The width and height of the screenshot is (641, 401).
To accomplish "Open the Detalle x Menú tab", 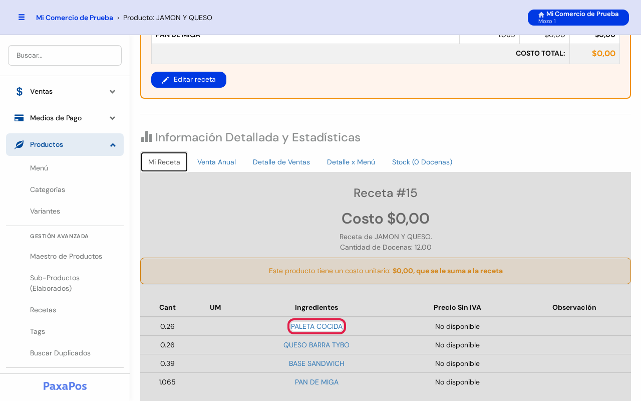I will 351,162.
